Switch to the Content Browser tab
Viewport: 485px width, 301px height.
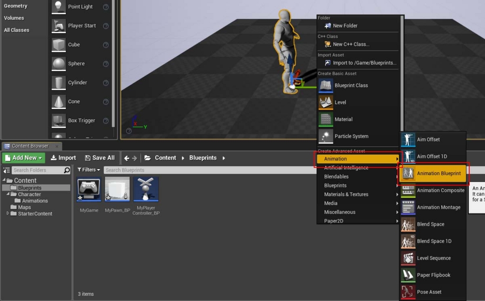pyautogui.click(x=31, y=146)
